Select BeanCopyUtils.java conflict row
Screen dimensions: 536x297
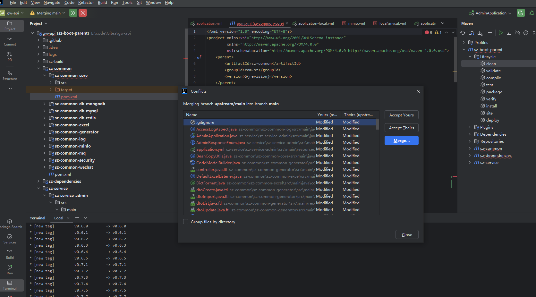tap(279, 156)
